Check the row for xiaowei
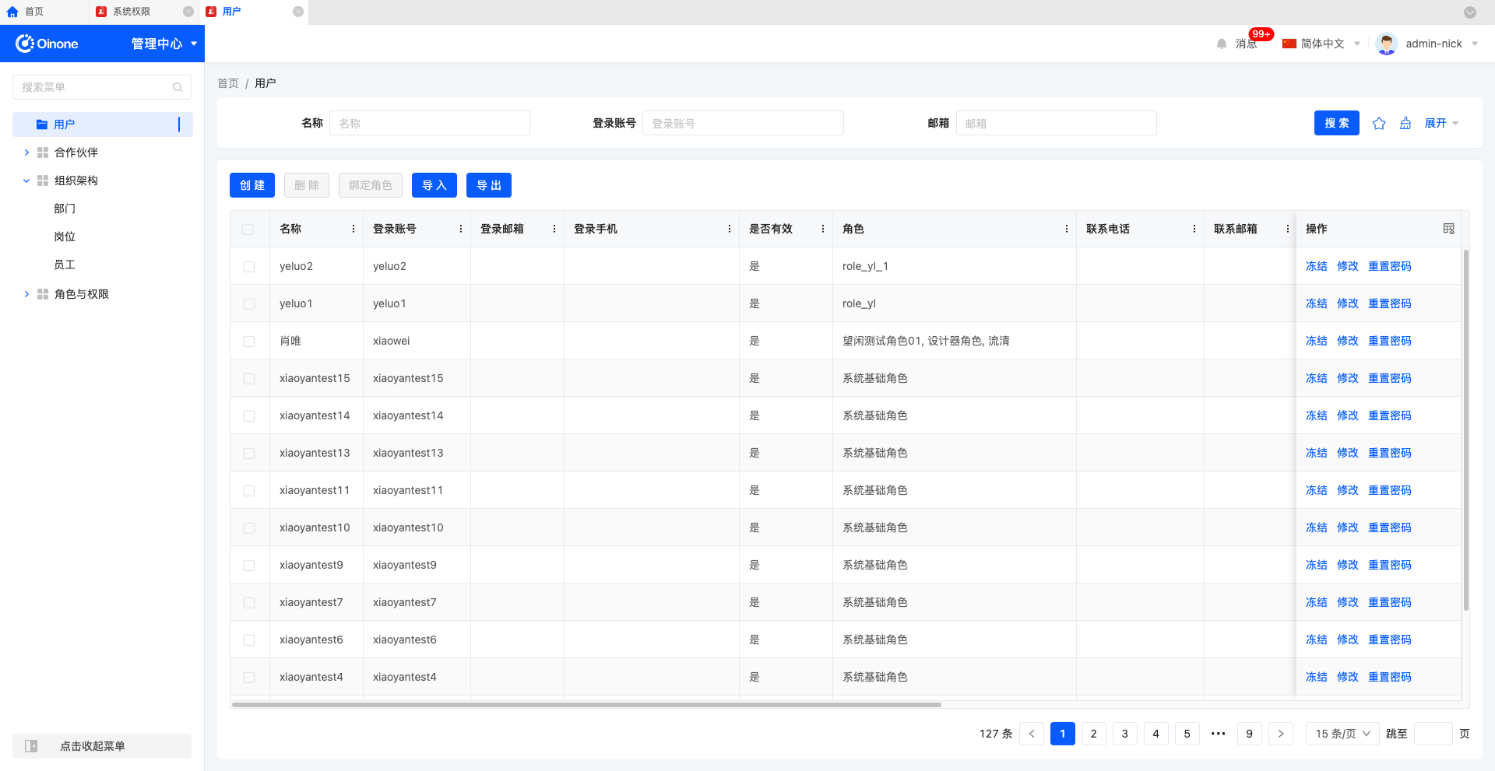This screenshot has width=1495, height=771. coord(249,342)
